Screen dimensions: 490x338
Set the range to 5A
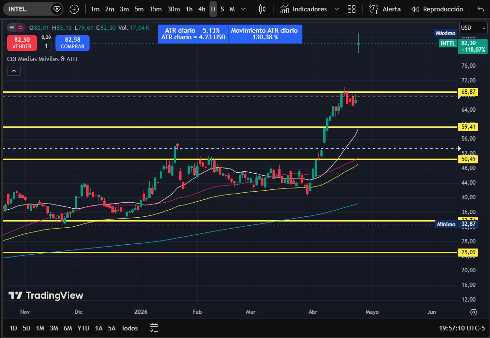[x=111, y=328]
